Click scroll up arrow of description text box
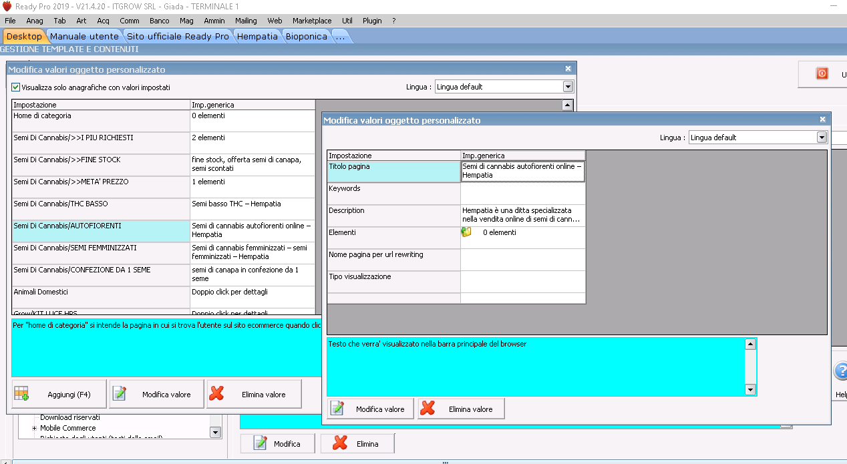 click(750, 344)
